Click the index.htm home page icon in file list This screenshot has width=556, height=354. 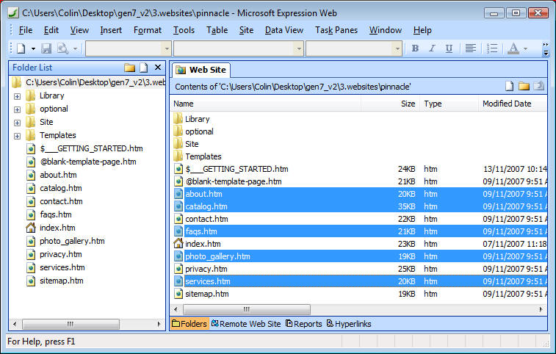(178, 244)
